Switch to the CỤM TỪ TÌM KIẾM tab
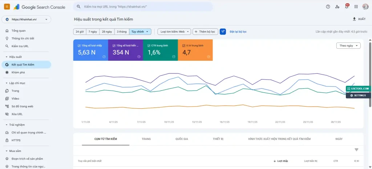The image size is (372, 169). (x=106, y=139)
